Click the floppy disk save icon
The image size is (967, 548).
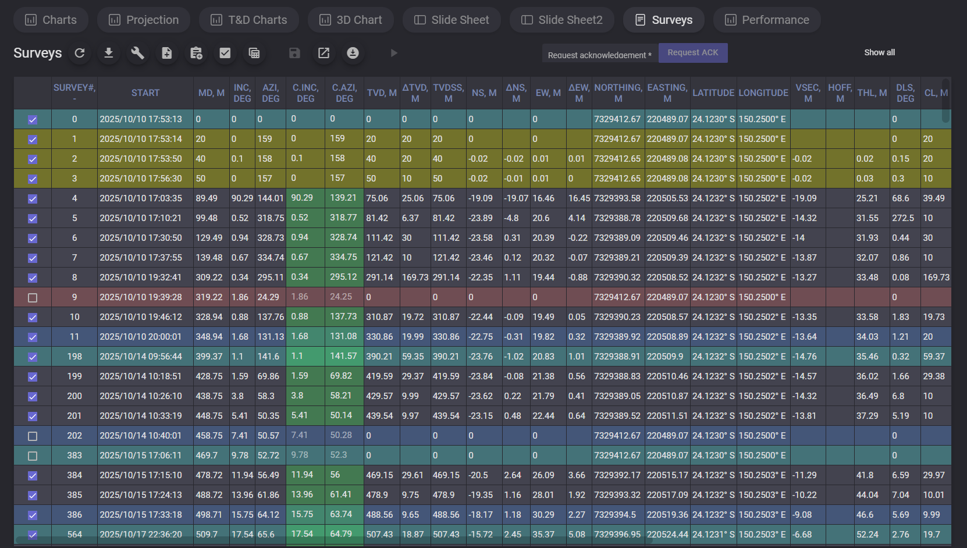pos(294,53)
